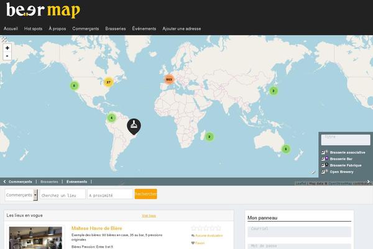This screenshot has width=373, height=249.
Task: Open Commerçants in top navigation
Action: pyautogui.click(x=86, y=29)
